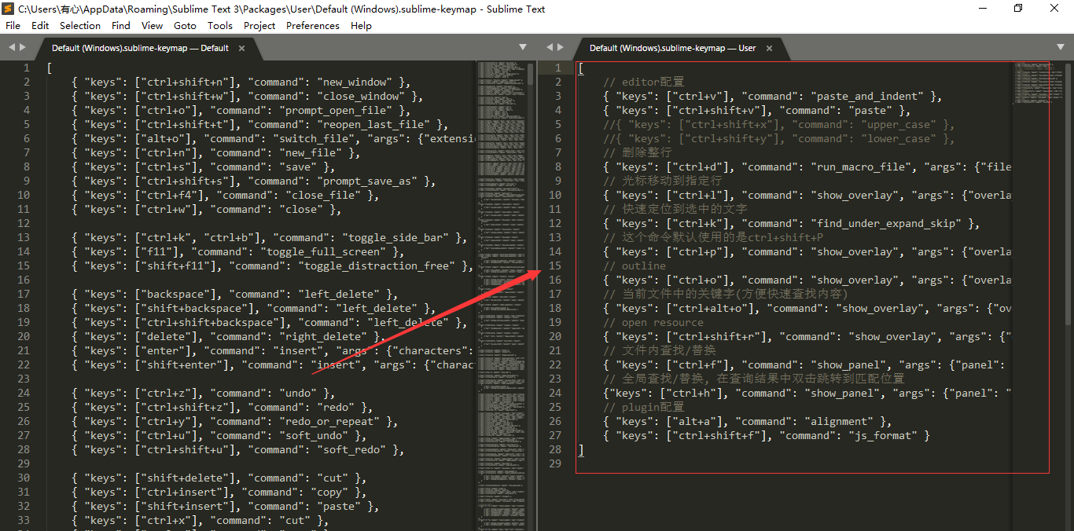Open the Tools menu
Viewport: 1074px width, 531px height.
(x=219, y=25)
